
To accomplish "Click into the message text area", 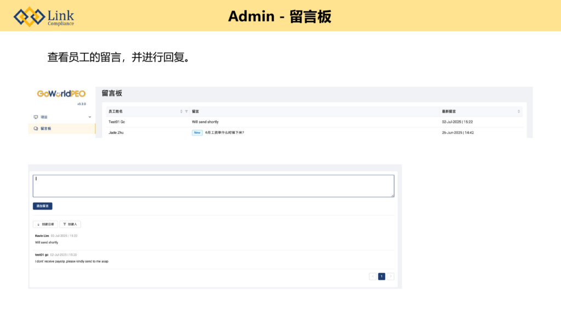I will (213, 185).
